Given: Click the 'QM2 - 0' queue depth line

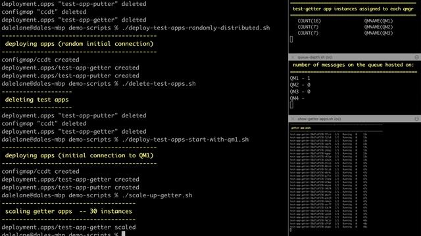Looking at the screenshot, I should tap(300, 85).
